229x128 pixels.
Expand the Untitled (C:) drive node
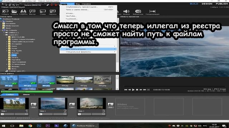pyautogui.click(x=4, y=33)
